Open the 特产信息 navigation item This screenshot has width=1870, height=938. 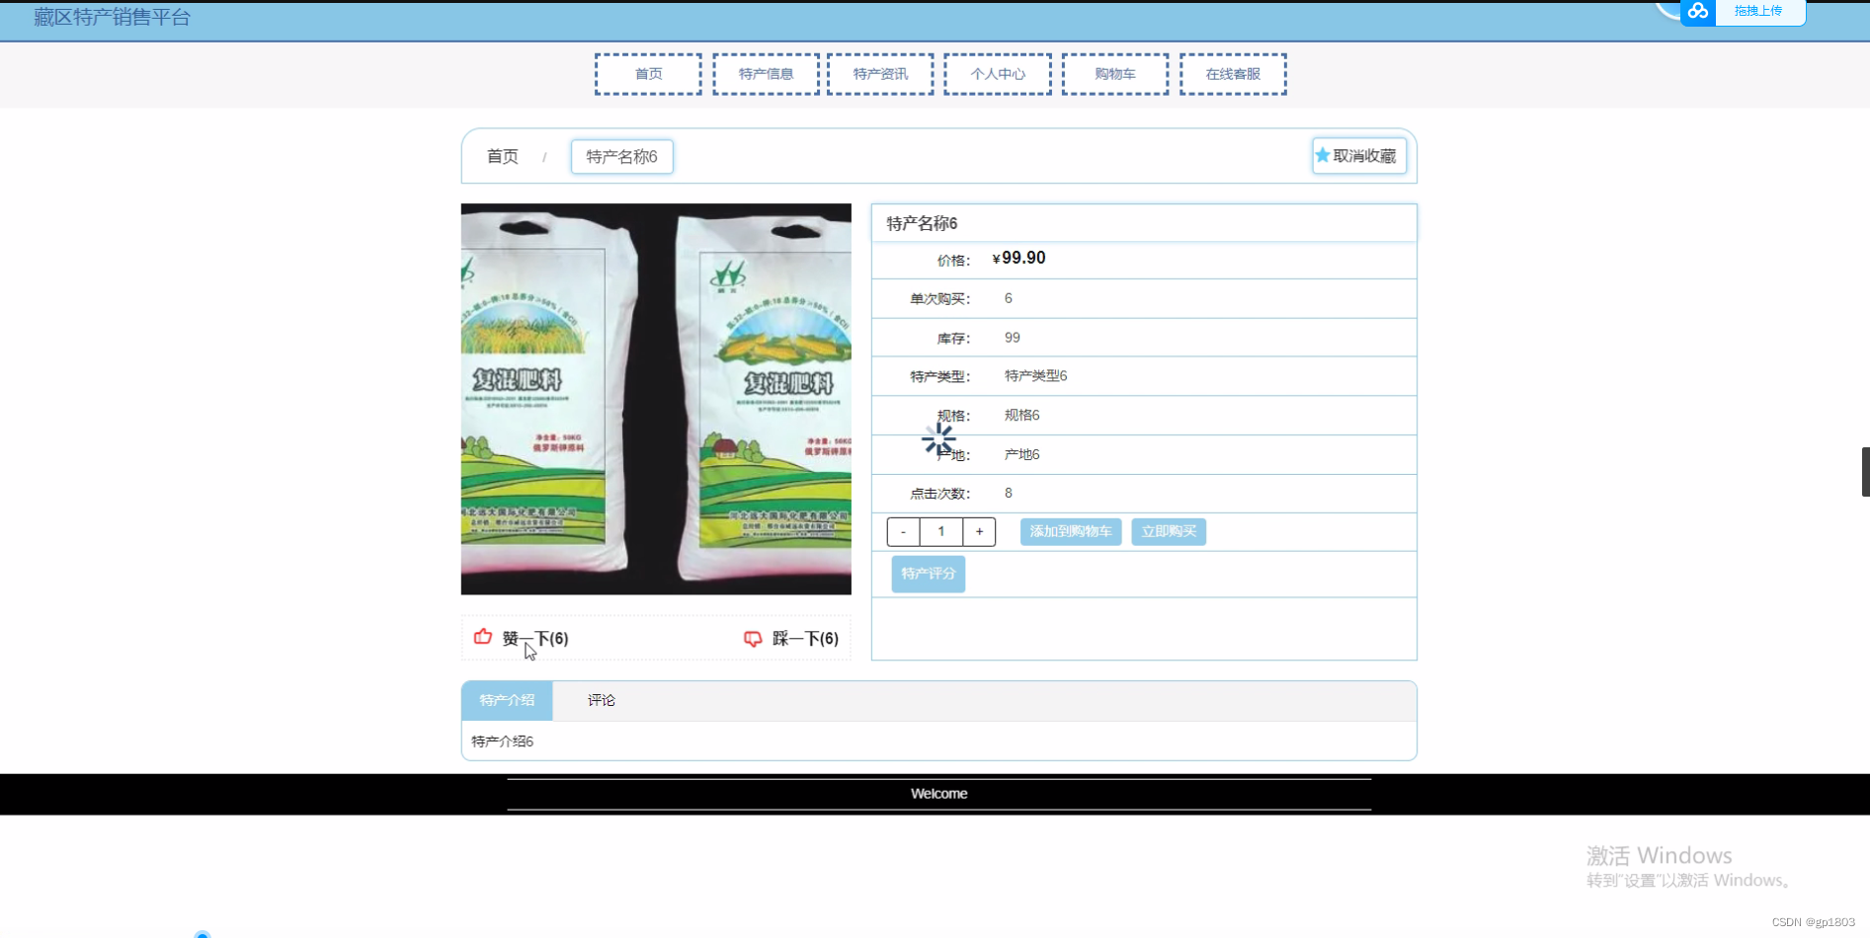[x=765, y=73]
